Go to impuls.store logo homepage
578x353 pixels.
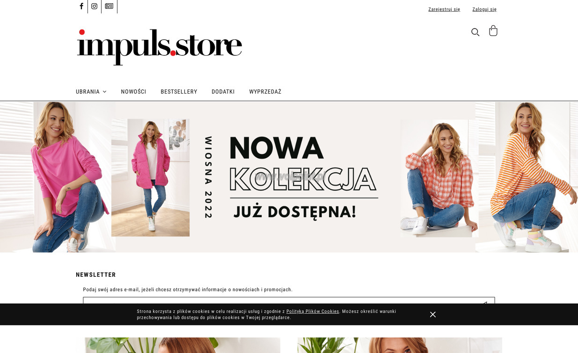coord(160,47)
